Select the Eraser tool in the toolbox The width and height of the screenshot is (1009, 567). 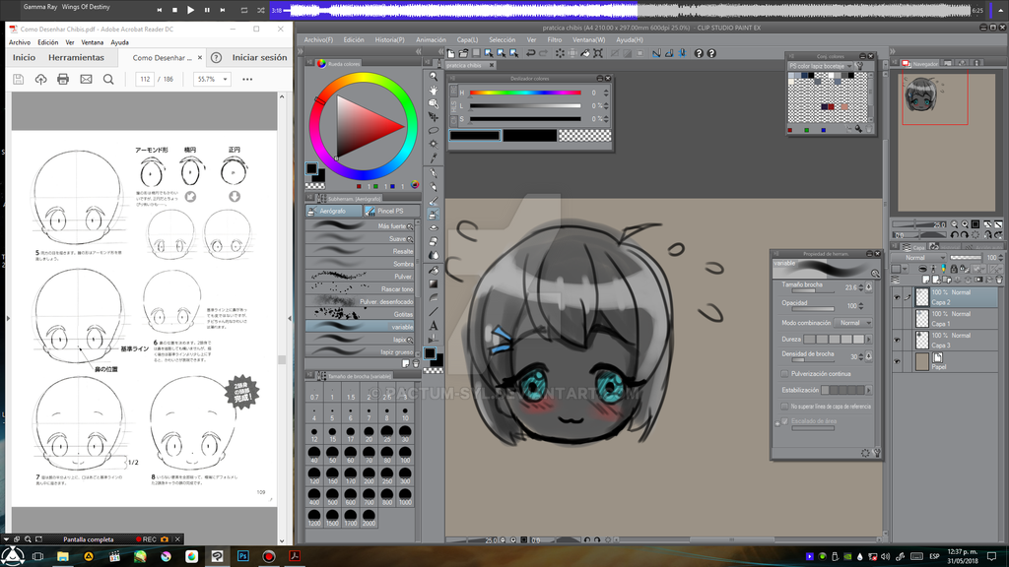tap(434, 241)
